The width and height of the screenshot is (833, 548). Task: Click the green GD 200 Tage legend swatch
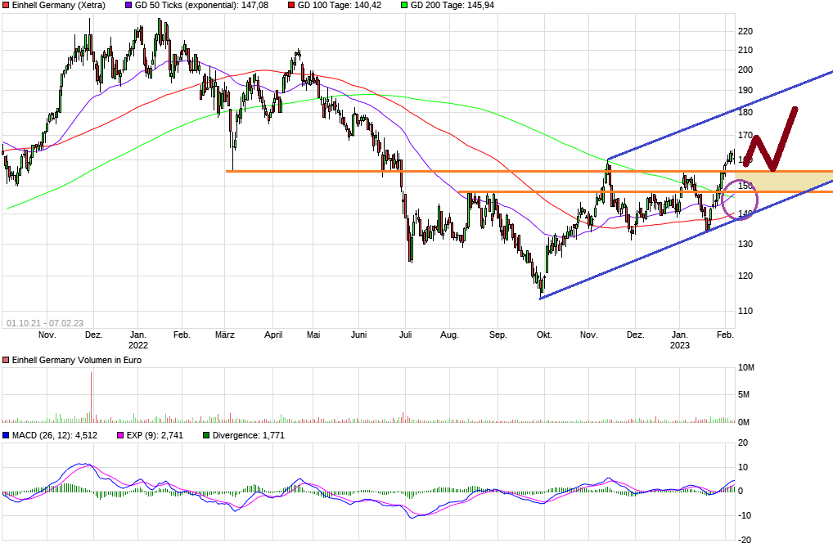pos(403,5)
